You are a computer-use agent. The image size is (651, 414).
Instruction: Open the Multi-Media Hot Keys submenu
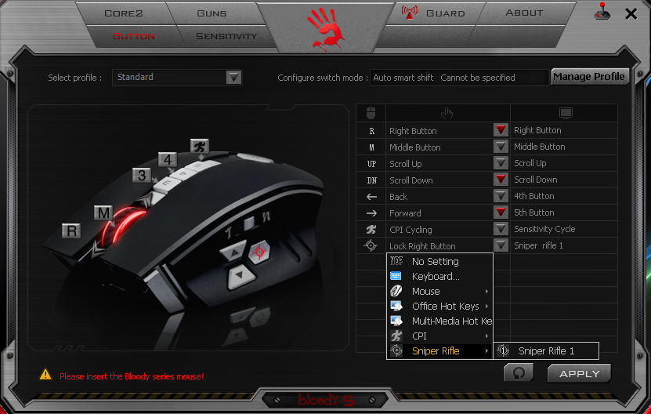(x=439, y=321)
